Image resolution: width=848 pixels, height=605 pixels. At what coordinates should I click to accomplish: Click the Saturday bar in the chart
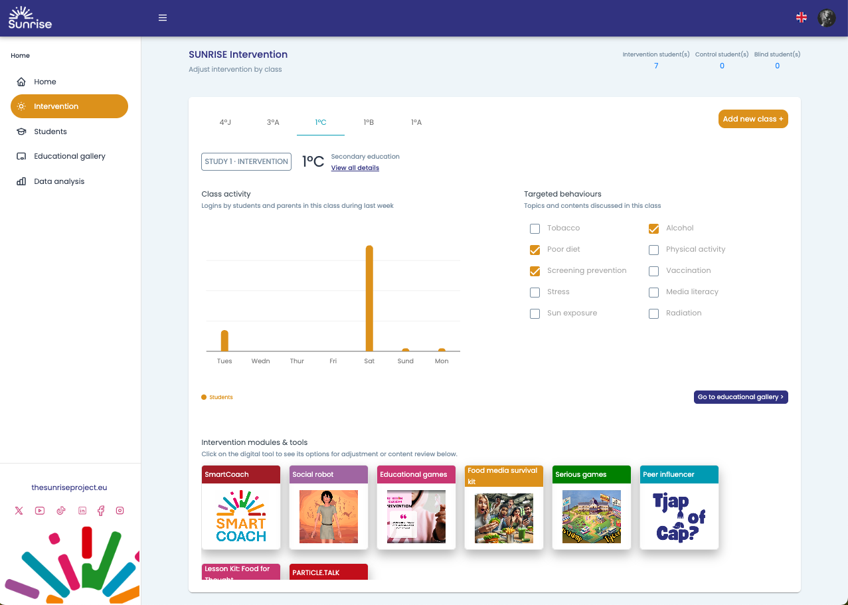369,298
